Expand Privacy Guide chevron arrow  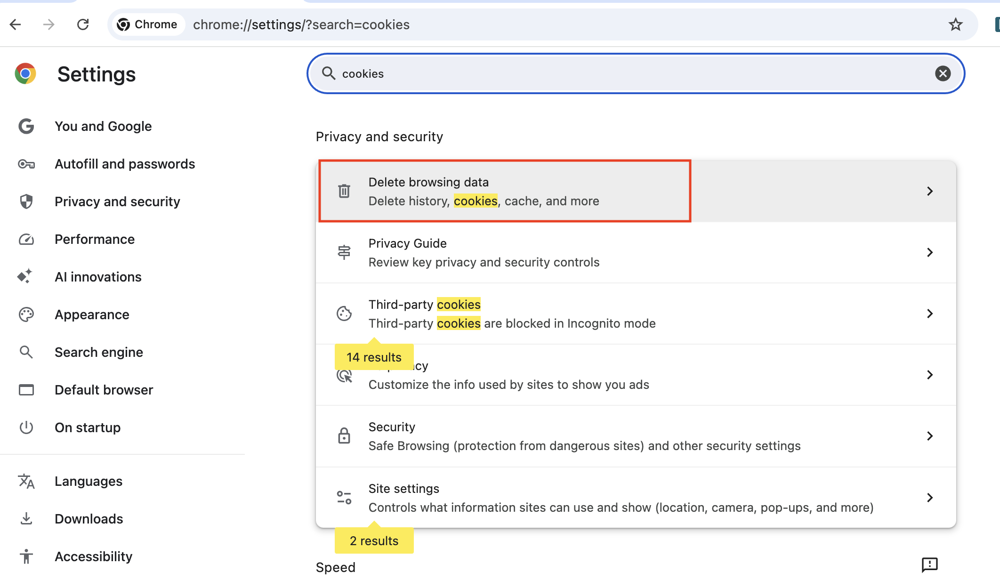tap(929, 252)
